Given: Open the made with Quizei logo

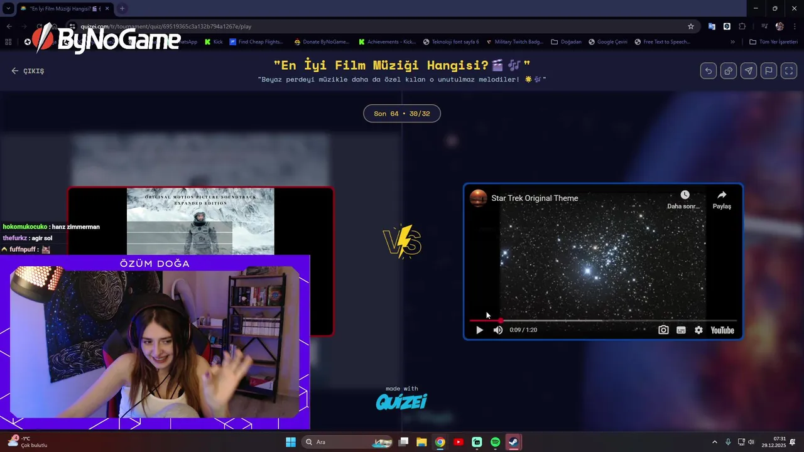Looking at the screenshot, I should (x=401, y=398).
